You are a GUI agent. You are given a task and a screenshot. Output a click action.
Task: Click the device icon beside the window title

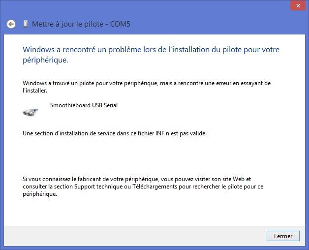26,24
